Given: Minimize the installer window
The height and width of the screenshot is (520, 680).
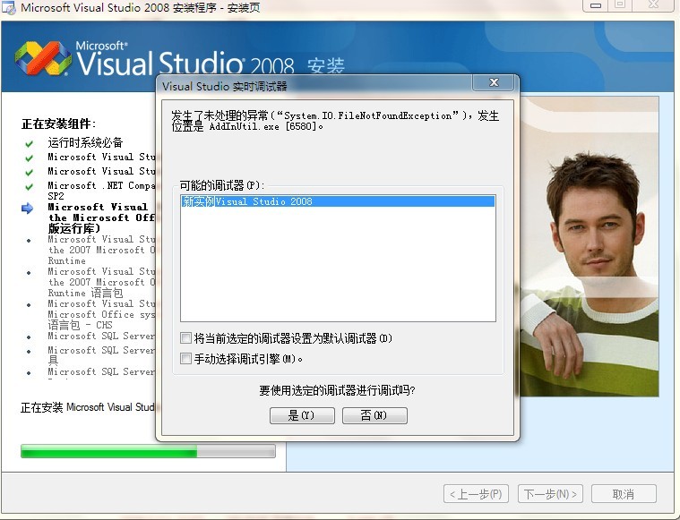Looking at the screenshot, I should coord(597,5).
